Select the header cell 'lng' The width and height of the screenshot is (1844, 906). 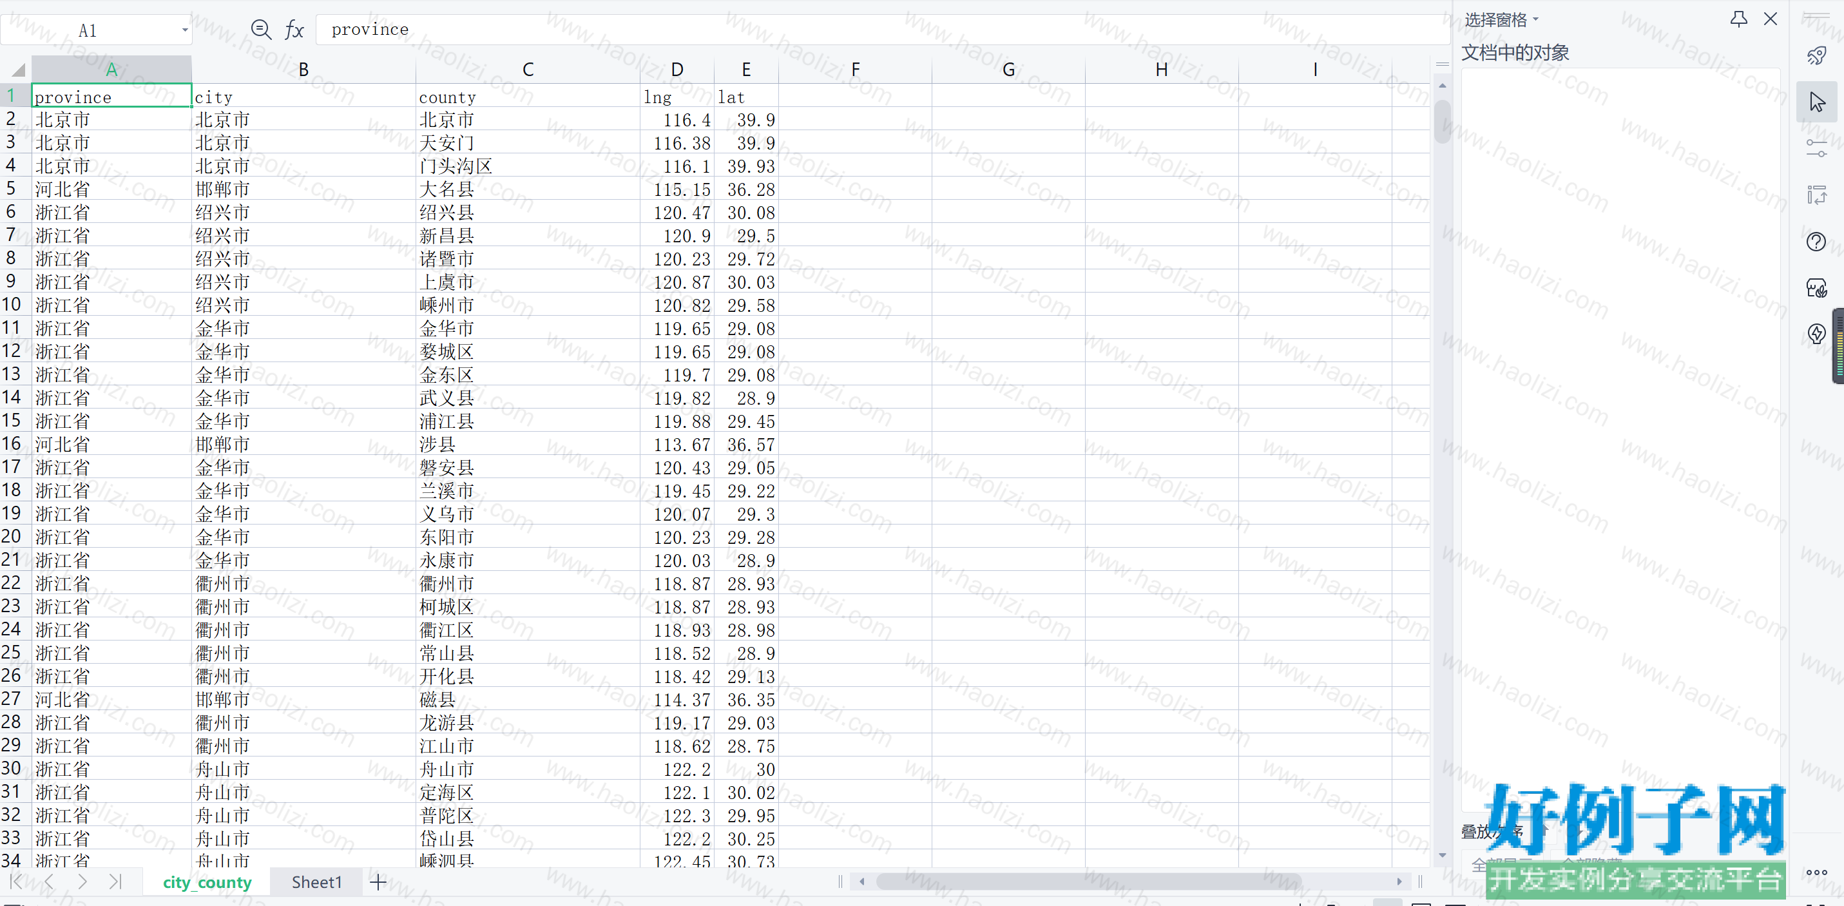[677, 97]
